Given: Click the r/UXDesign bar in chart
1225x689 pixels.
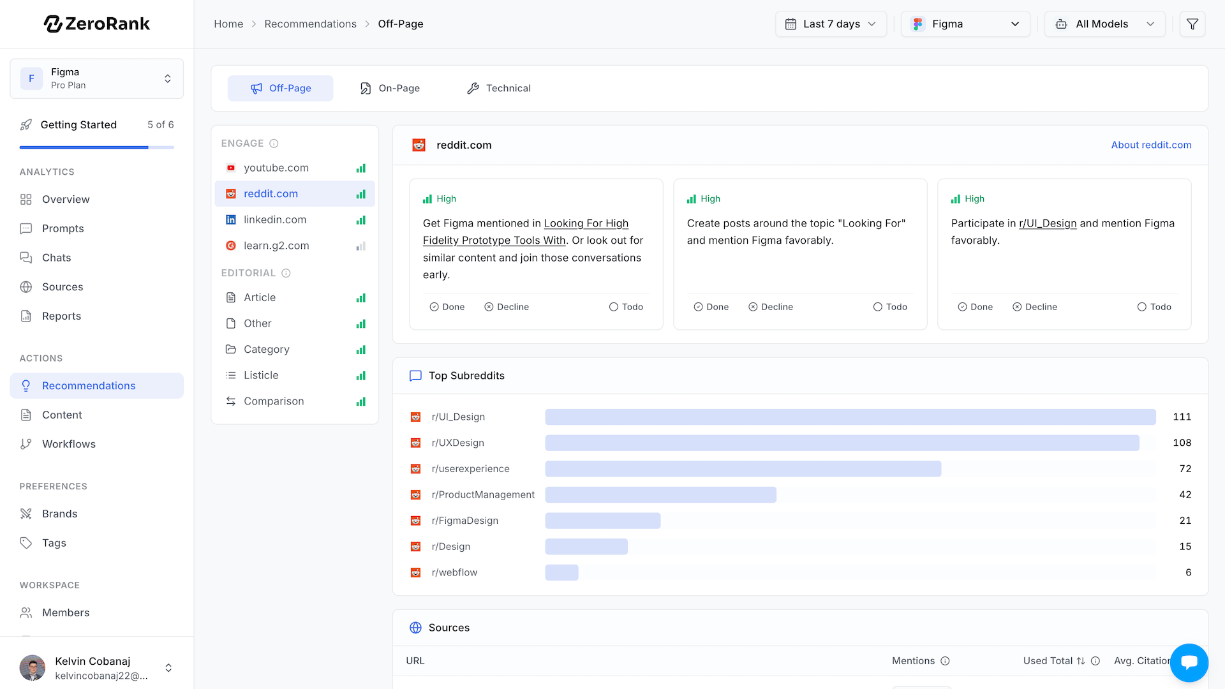Looking at the screenshot, I should coord(842,443).
